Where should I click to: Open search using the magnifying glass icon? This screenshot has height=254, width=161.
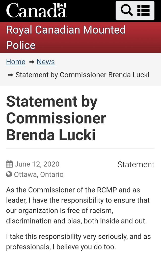click(x=127, y=11)
